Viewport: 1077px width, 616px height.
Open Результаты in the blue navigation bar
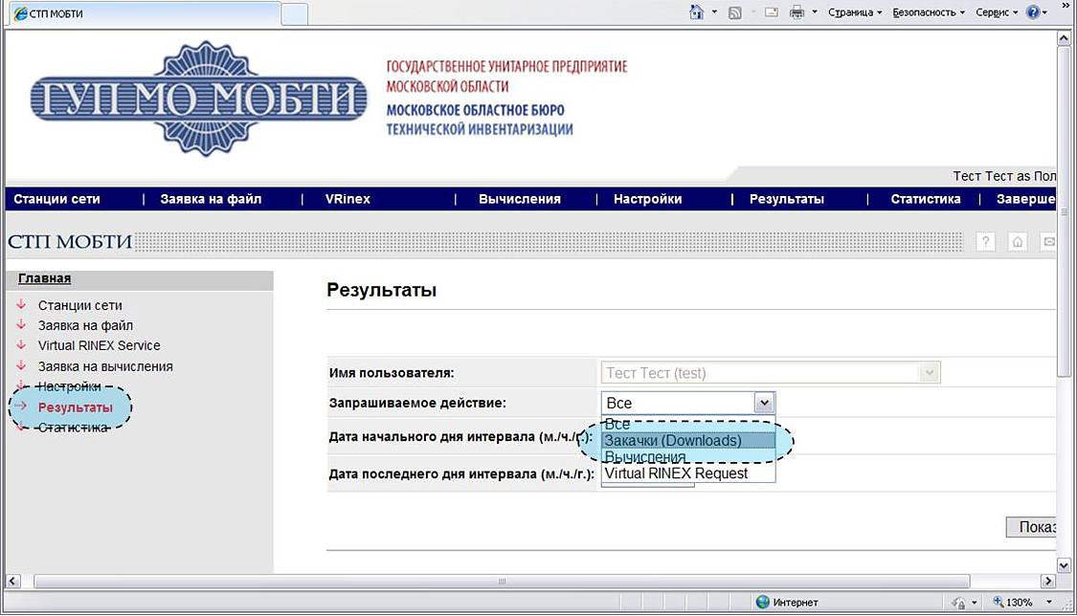(x=787, y=199)
